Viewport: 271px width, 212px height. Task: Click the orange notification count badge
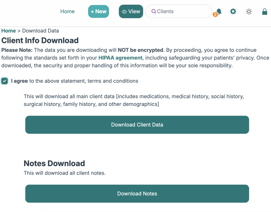[215, 15]
